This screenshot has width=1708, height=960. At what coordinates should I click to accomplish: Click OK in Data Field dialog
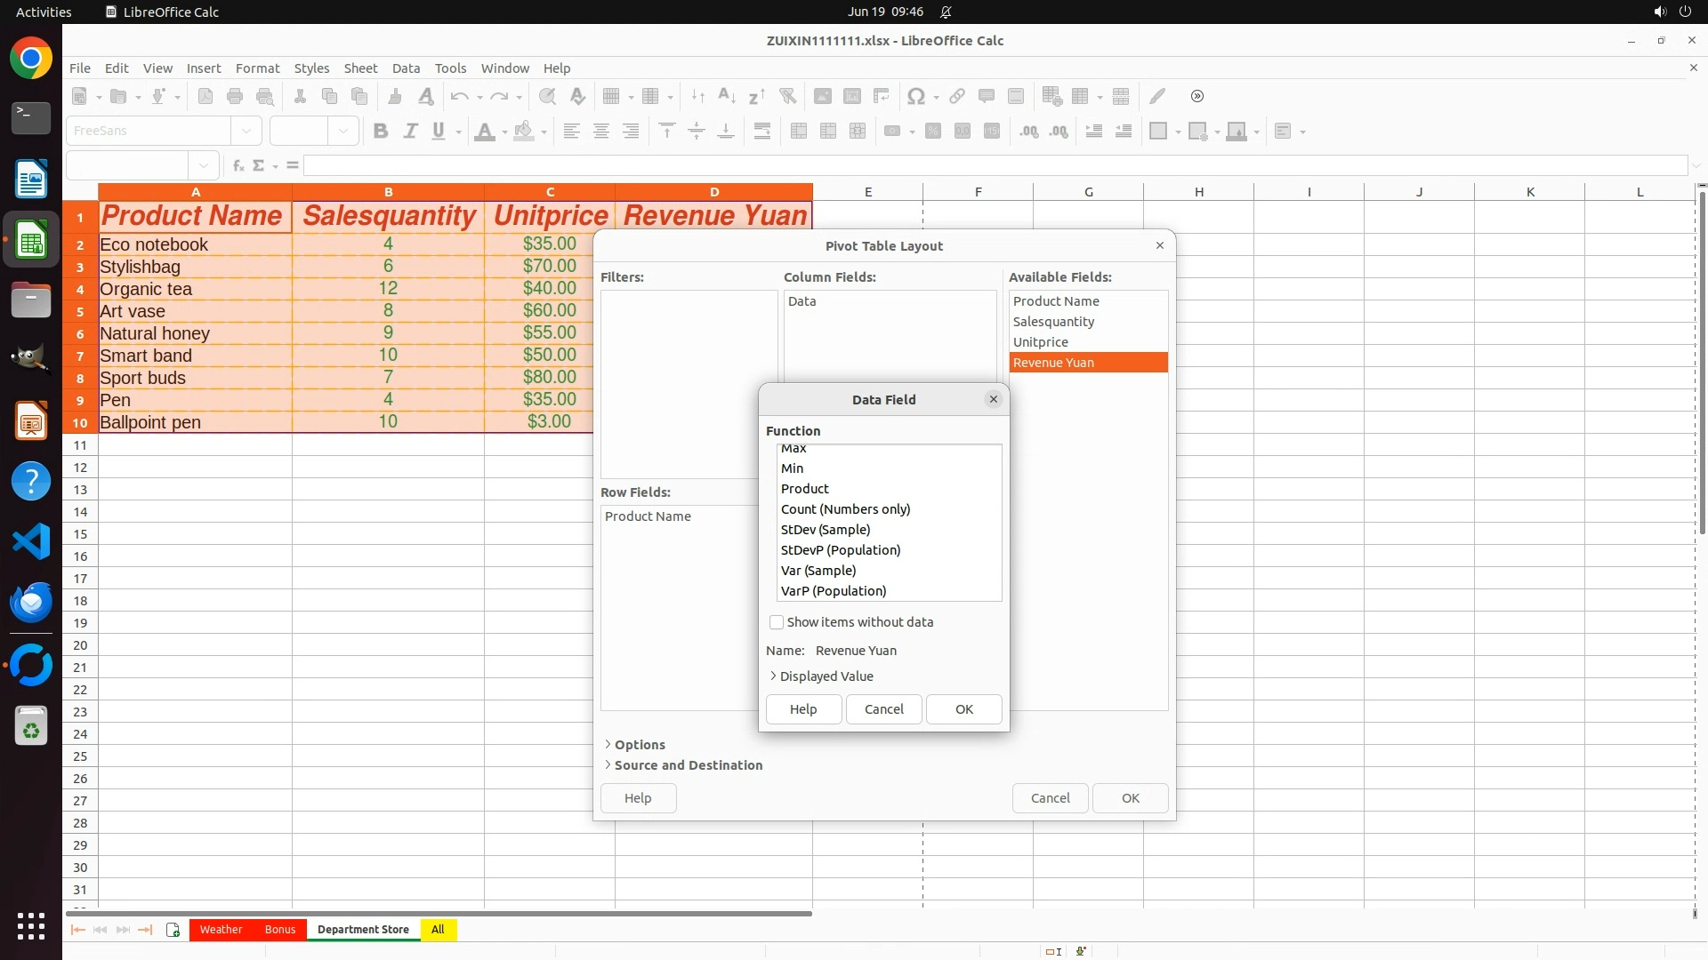click(x=963, y=709)
